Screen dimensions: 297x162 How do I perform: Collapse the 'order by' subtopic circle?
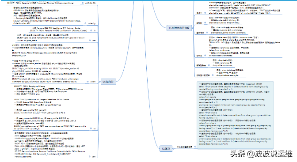tap(85, 23)
